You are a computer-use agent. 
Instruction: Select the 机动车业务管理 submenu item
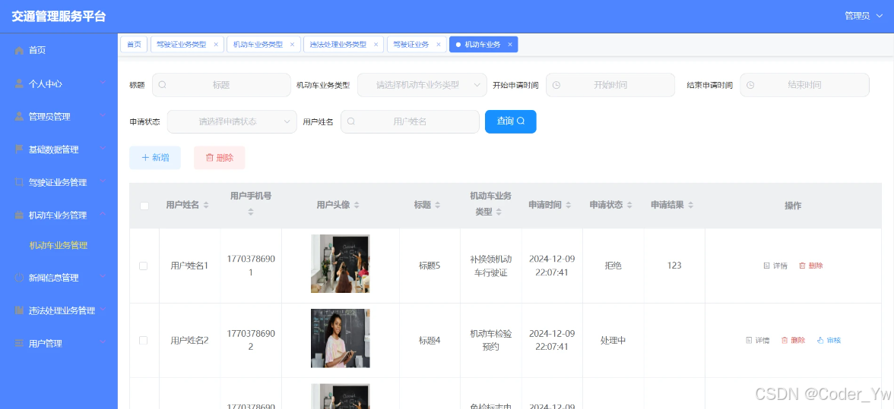(59, 245)
